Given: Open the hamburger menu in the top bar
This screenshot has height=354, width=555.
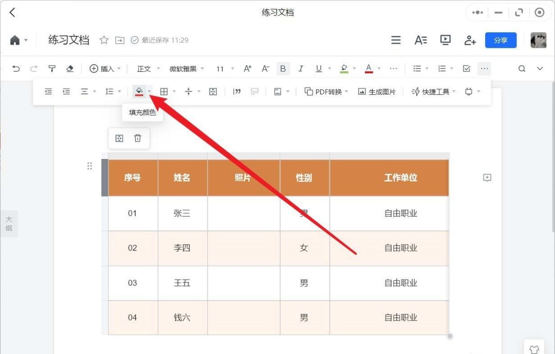Looking at the screenshot, I should (x=396, y=40).
